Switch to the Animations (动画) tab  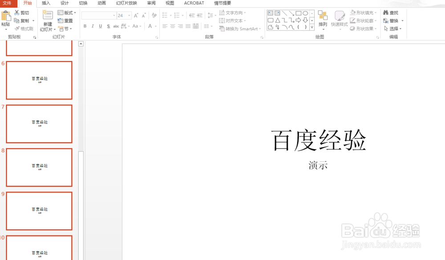(x=101, y=3)
